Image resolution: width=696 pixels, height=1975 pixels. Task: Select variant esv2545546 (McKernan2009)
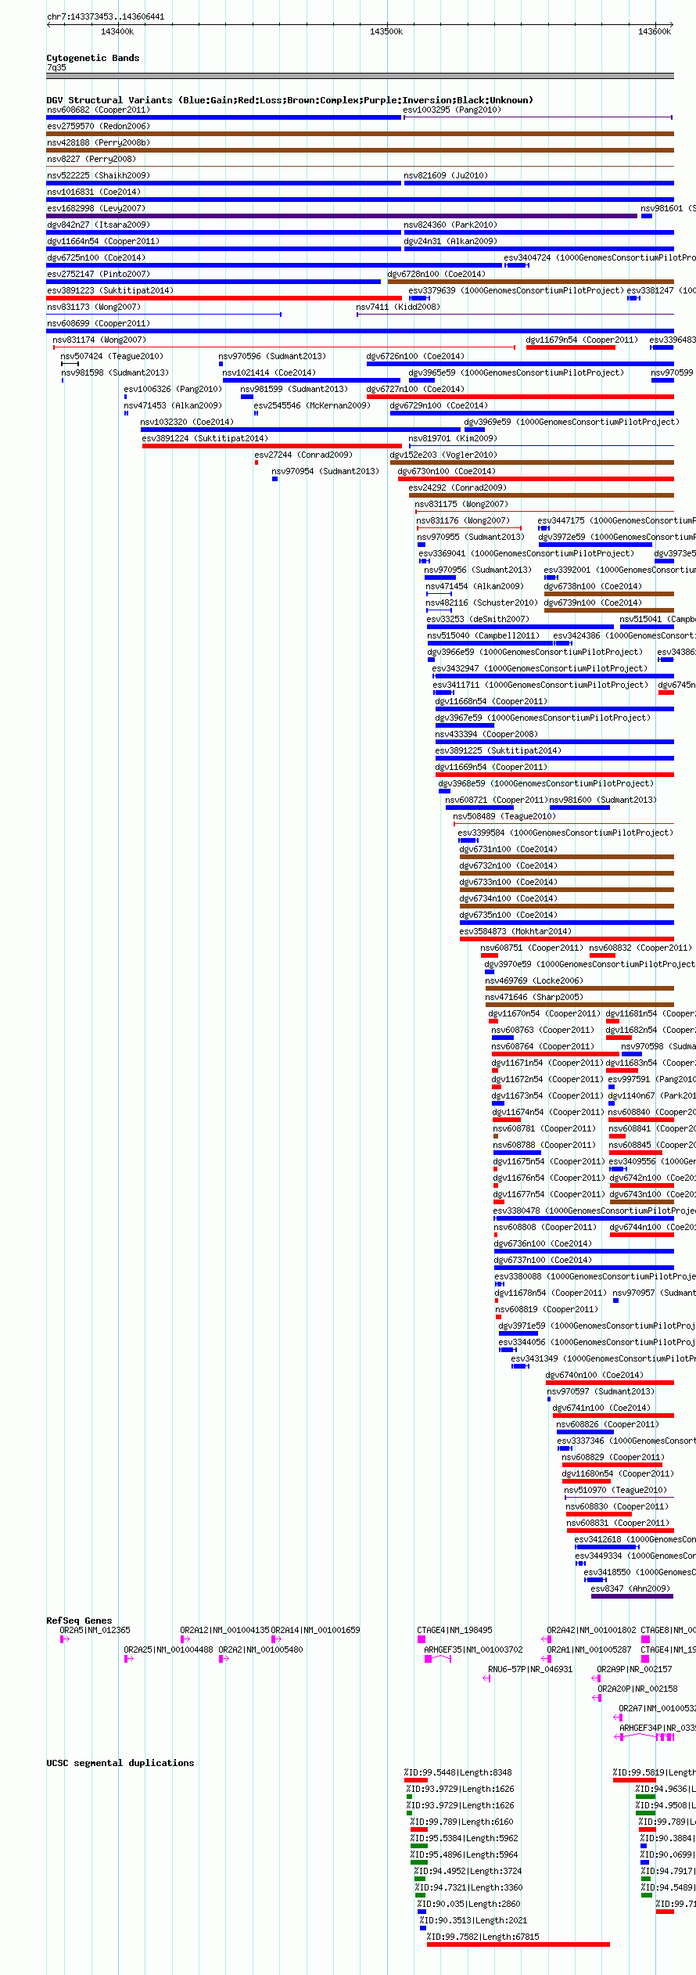(312, 405)
